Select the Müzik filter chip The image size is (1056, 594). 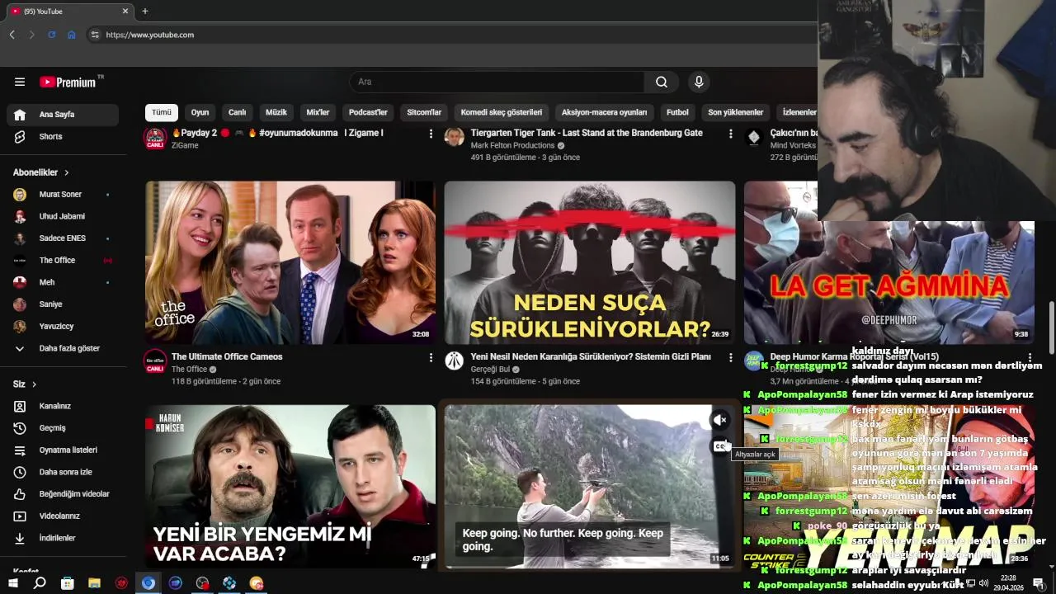coord(276,112)
